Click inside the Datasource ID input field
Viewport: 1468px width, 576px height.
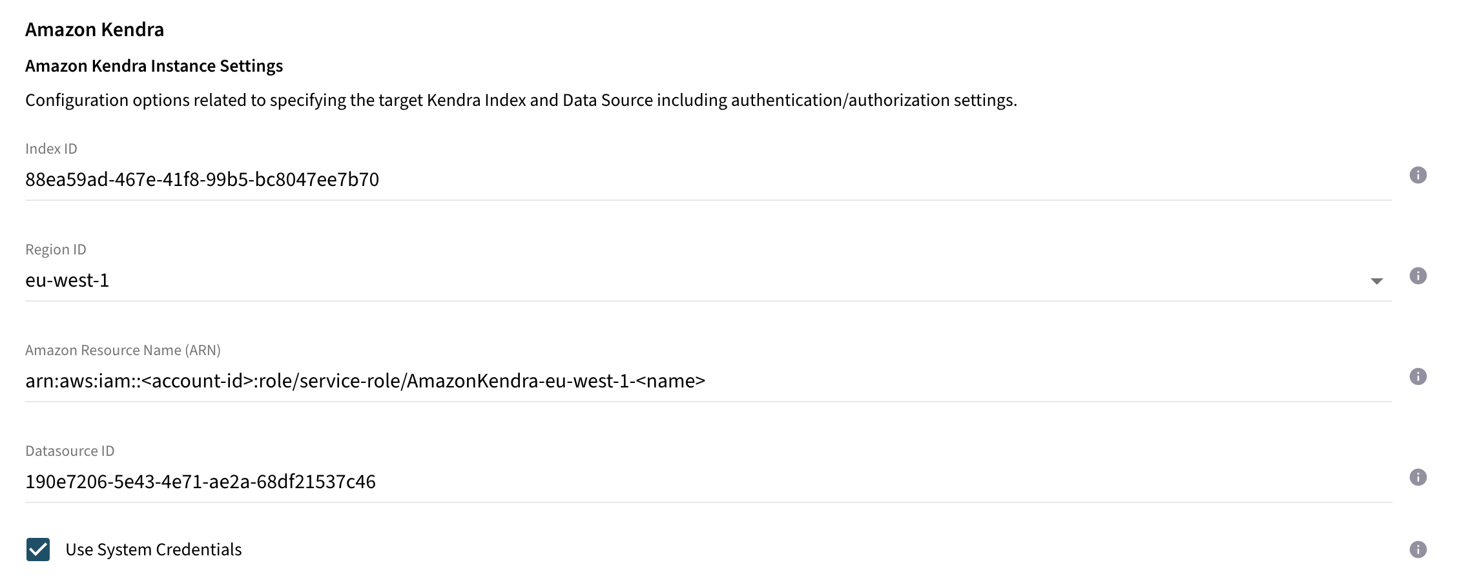(200, 481)
